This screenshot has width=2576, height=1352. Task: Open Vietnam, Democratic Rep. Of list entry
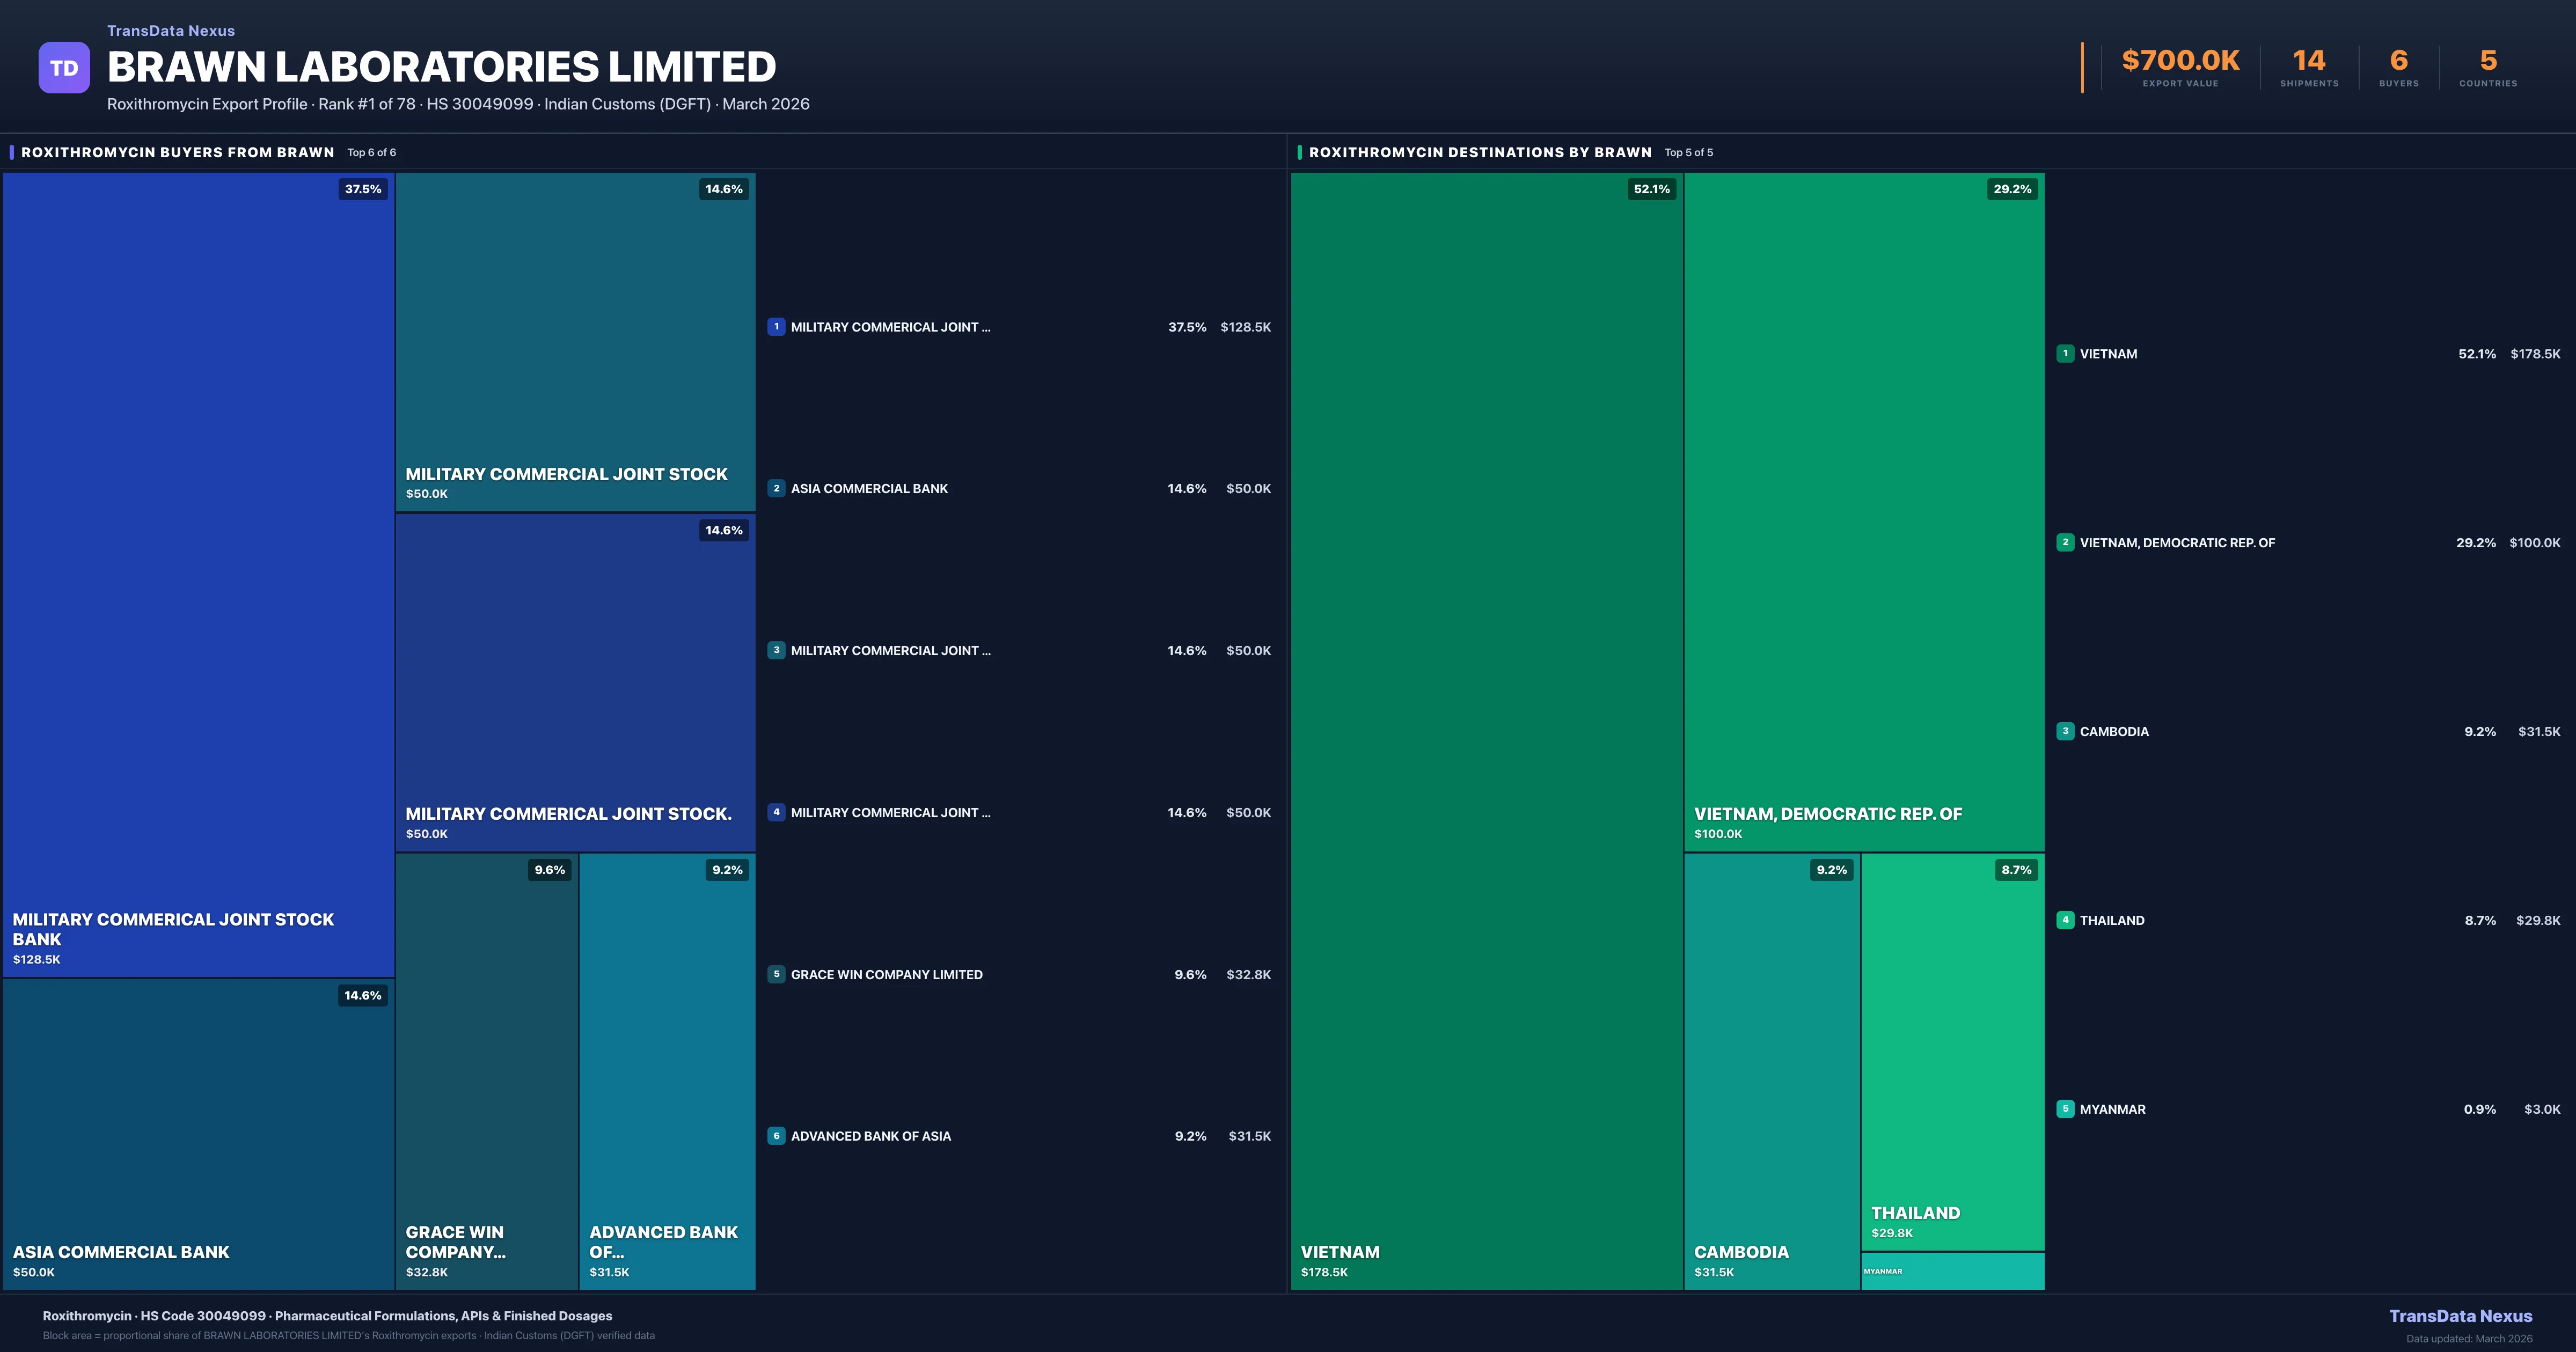2176,543
